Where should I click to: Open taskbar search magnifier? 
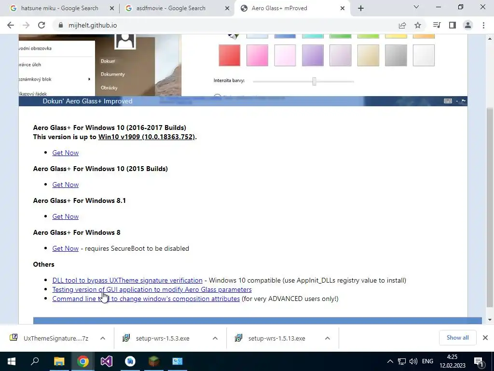[x=35, y=361]
